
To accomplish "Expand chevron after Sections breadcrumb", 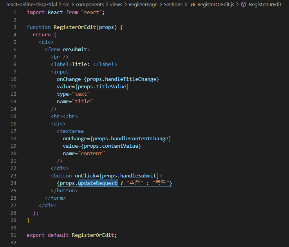I will 185,4.
